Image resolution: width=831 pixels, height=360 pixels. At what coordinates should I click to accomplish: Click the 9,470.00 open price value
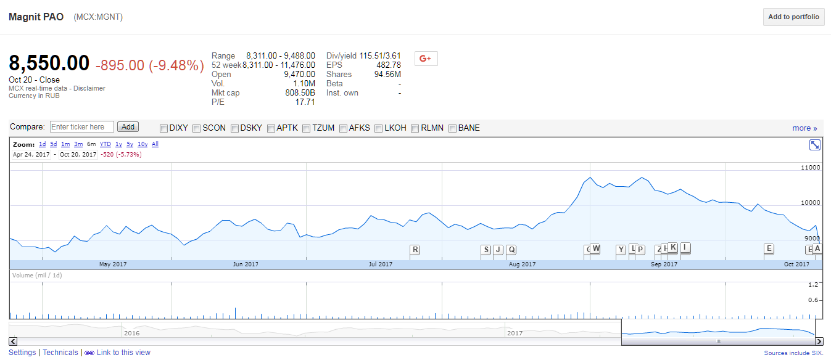299,74
